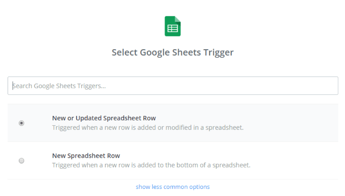Click the green Google Sheets logo icon
345x196 pixels.
tap(173, 26)
